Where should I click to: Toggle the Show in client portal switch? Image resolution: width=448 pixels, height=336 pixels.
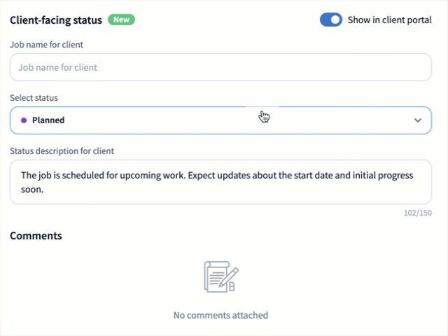click(331, 20)
